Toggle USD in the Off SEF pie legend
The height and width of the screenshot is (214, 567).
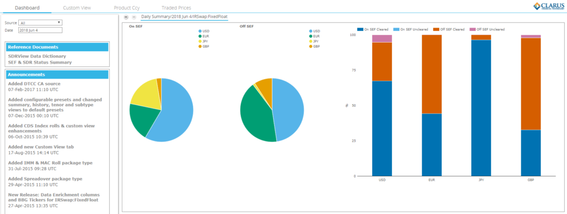tap(315, 32)
